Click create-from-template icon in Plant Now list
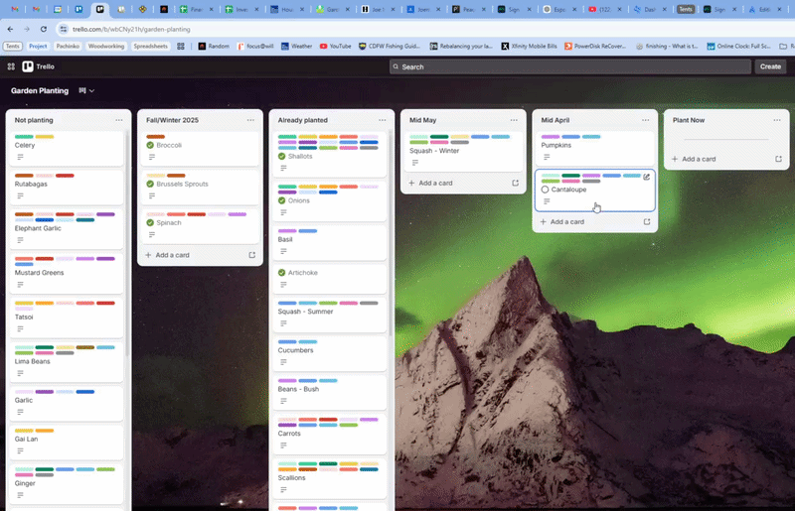The height and width of the screenshot is (511, 795). [x=778, y=159]
